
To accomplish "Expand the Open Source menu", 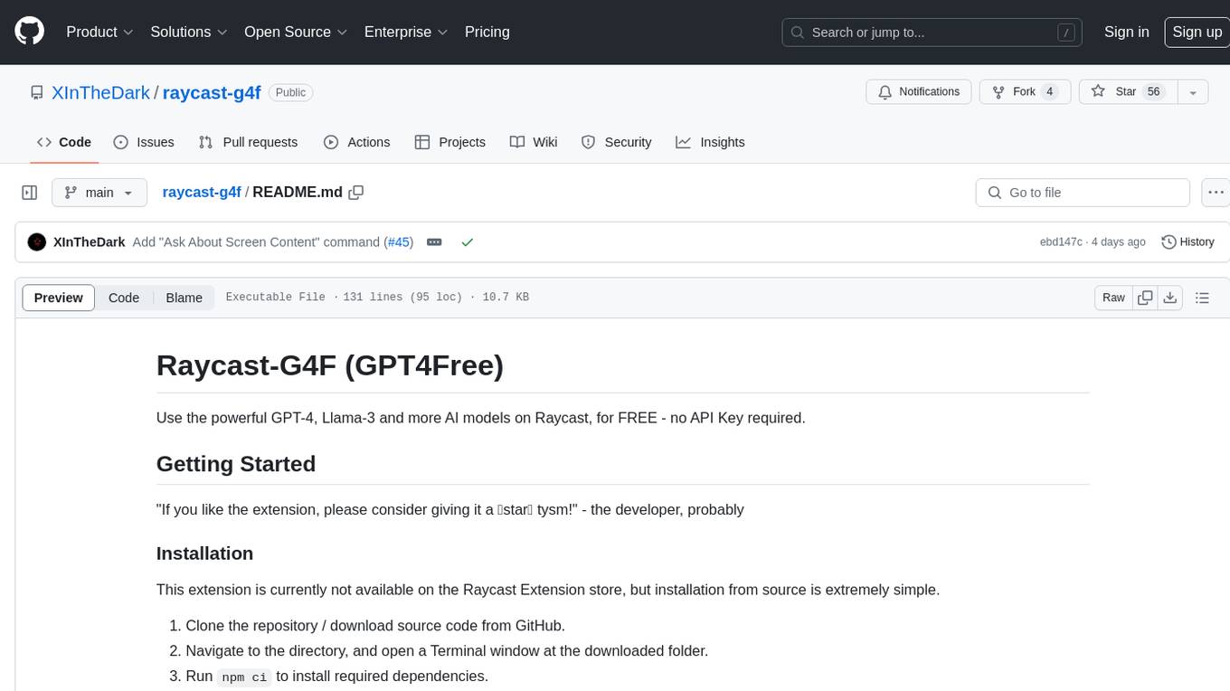I will 296,32.
